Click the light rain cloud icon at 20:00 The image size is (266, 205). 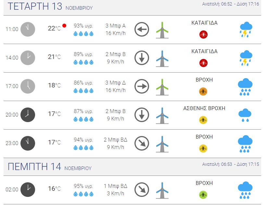point(245,115)
